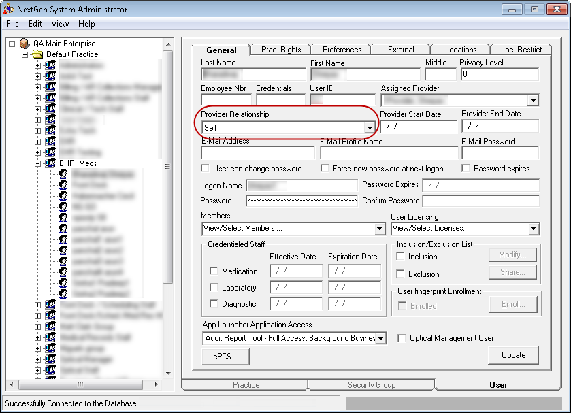Screen dimensions: 571x413
Task: Switch to the Loc. Restrict tab
Action: (521, 50)
